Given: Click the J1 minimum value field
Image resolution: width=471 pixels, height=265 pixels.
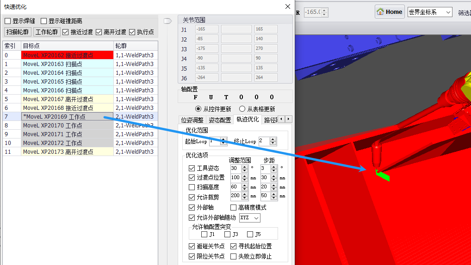Looking at the screenshot, I should tap(206, 30).
